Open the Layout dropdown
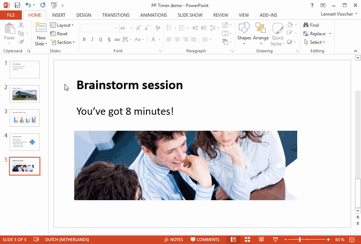361x244 pixels. (x=62, y=25)
